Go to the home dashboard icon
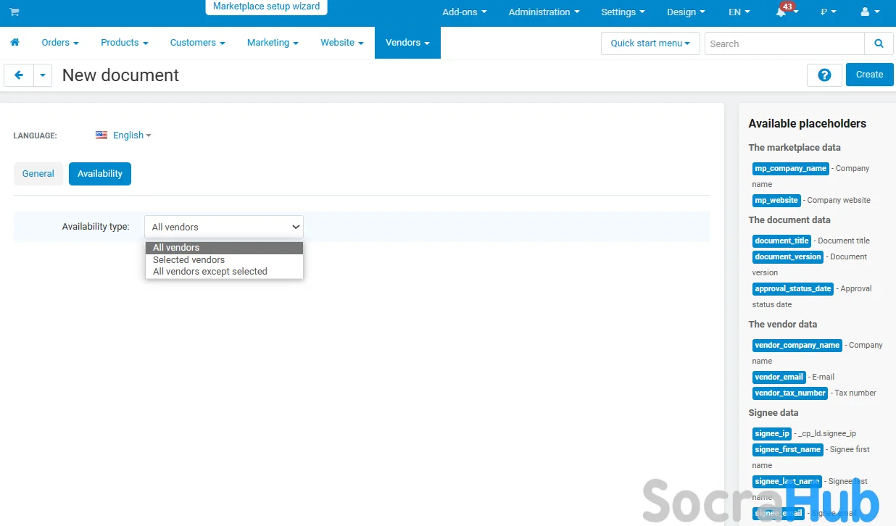Screen dimensions: 896x526 point(14,43)
